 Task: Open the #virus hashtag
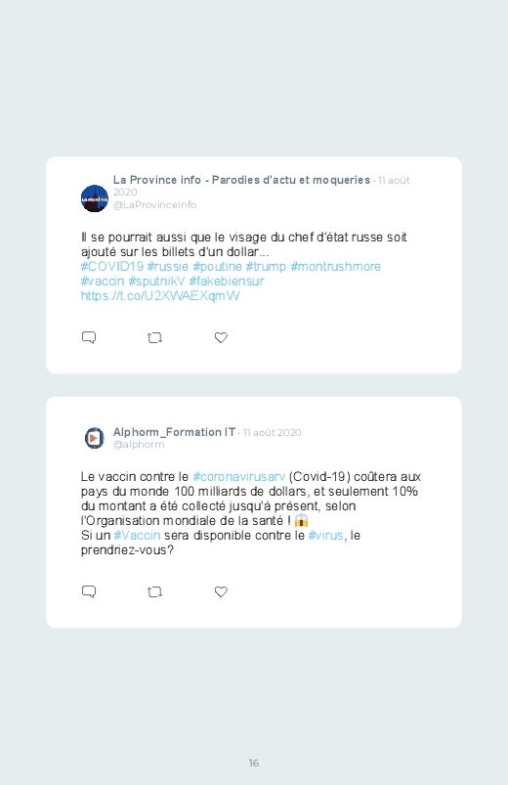[x=326, y=535]
